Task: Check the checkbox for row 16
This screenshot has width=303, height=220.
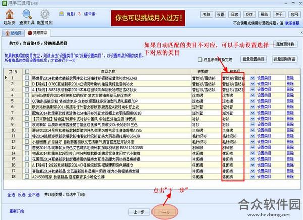Action: coord(27,165)
